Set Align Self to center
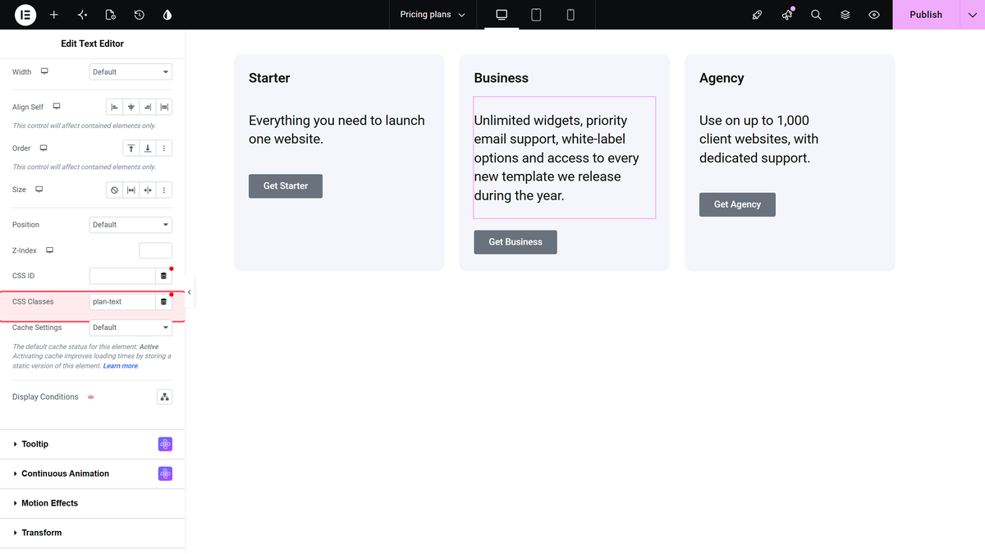 click(x=131, y=108)
